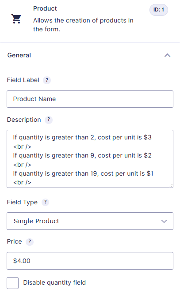
Task: Click the "Disable quantity field" label text
Action: pyautogui.click(x=54, y=282)
